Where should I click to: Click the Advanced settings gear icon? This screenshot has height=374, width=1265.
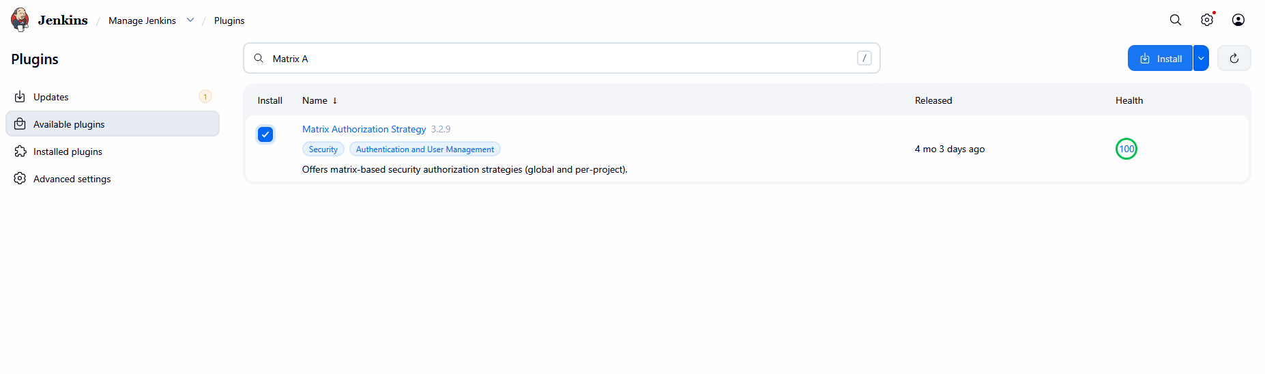(x=20, y=179)
